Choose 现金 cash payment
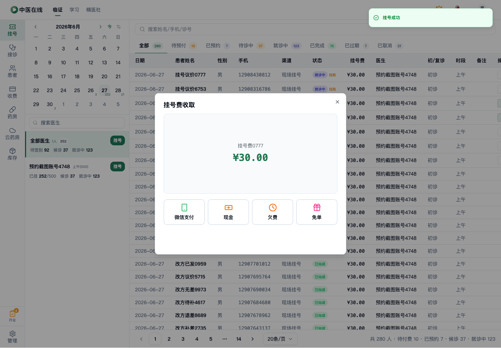Screen dimensions: 501x348 pyautogui.click(x=228, y=212)
